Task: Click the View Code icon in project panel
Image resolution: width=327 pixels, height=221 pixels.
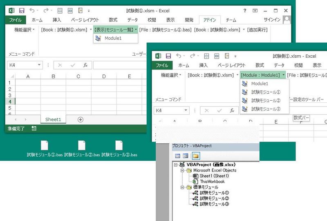Action: (x=178, y=156)
